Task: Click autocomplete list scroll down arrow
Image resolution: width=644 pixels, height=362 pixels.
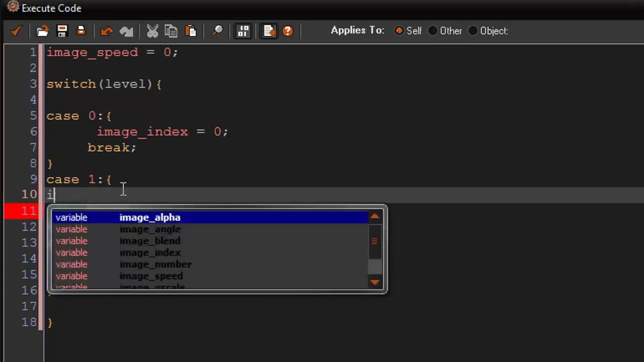Action: tap(375, 283)
